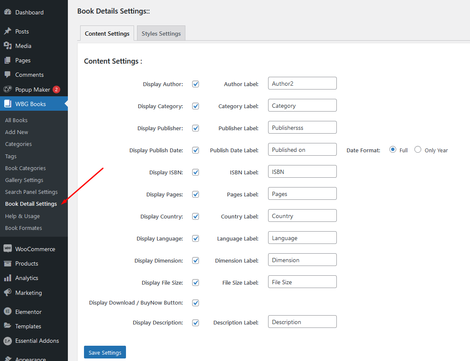Image resolution: width=470 pixels, height=361 pixels.
Task: Click the ISBN Label input field
Action: coord(302,171)
